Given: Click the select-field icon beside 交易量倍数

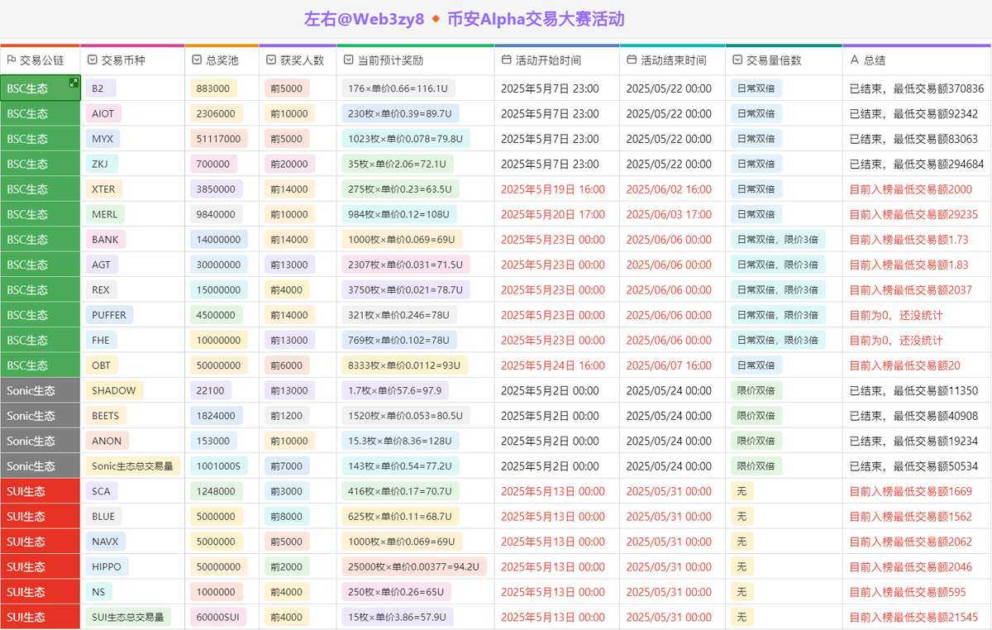Looking at the screenshot, I should pos(737,60).
